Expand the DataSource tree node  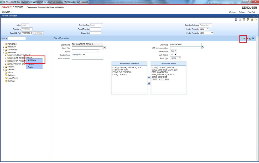(x=4, y=47)
